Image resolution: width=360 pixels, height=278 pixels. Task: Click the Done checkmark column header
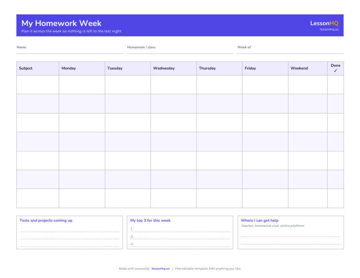(x=336, y=68)
